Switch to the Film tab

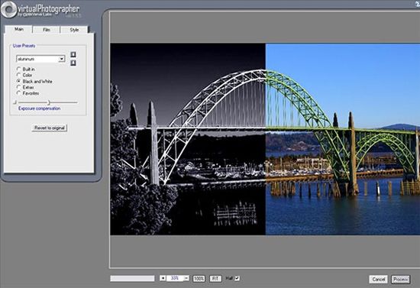click(47, 30)
